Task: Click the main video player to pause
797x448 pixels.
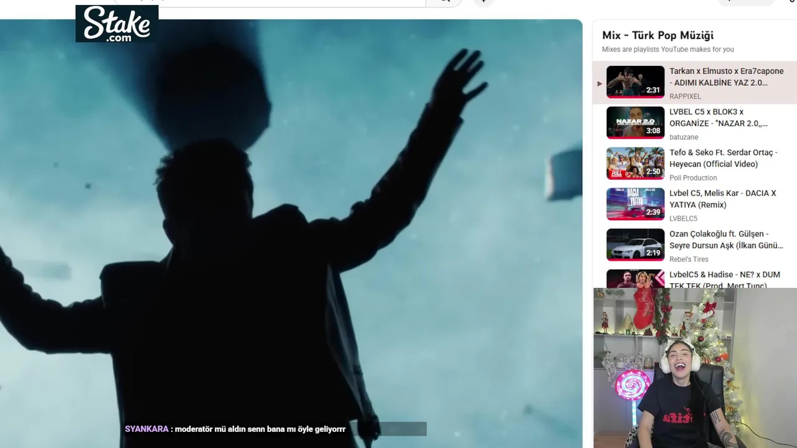Action: click(x=291, y=233)
